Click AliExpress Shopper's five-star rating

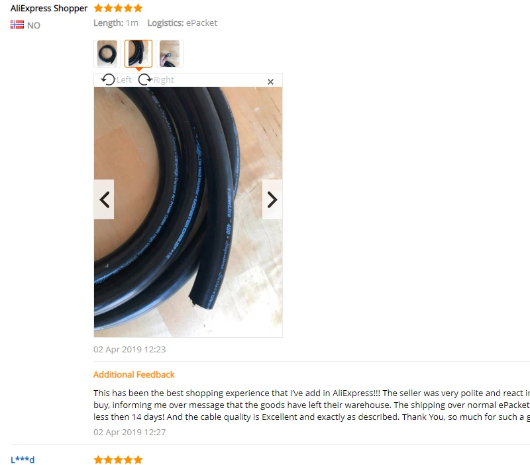pos(118,8)
